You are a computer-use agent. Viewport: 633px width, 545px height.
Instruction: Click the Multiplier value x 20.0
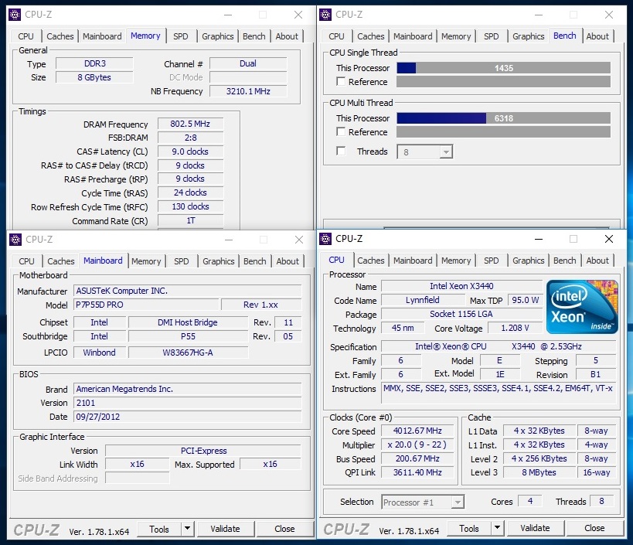[x=417, y=445]
